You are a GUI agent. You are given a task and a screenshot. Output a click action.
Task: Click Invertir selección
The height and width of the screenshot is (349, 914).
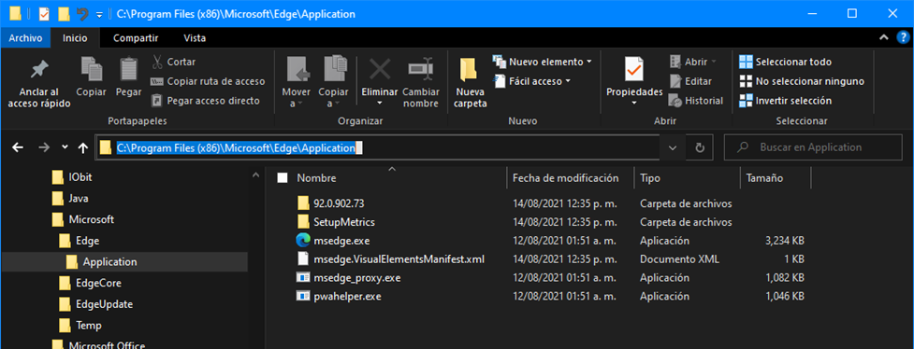tap(785, 101)
